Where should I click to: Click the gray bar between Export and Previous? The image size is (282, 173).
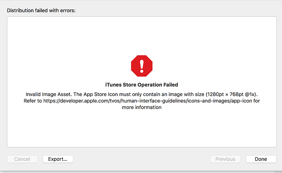(141, 159)
